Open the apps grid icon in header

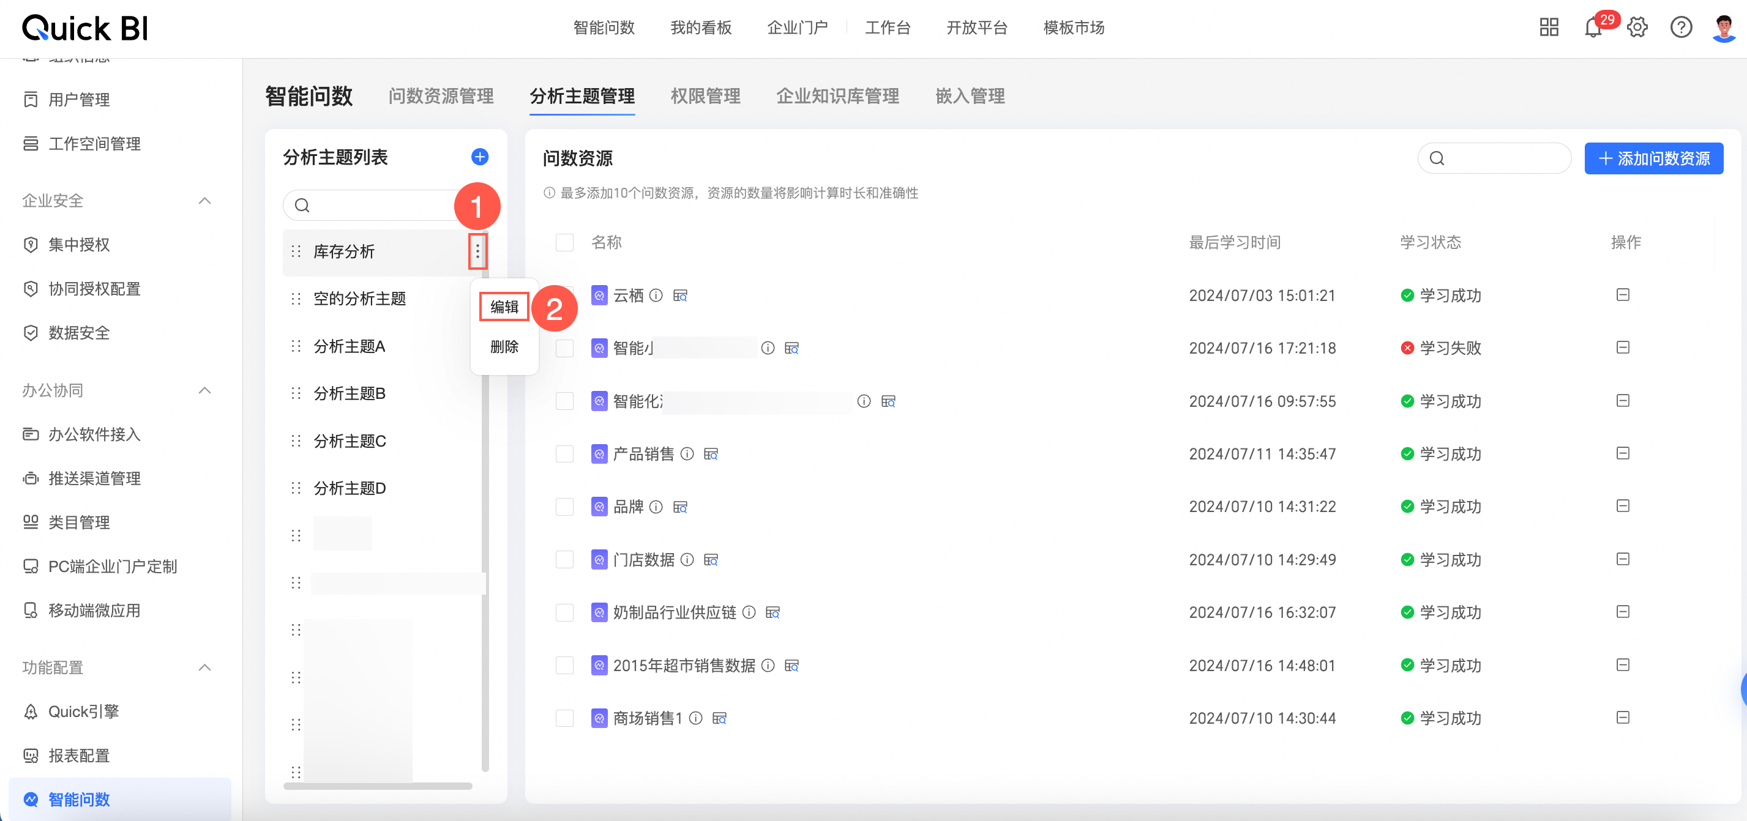click(x=1549, y=27)
